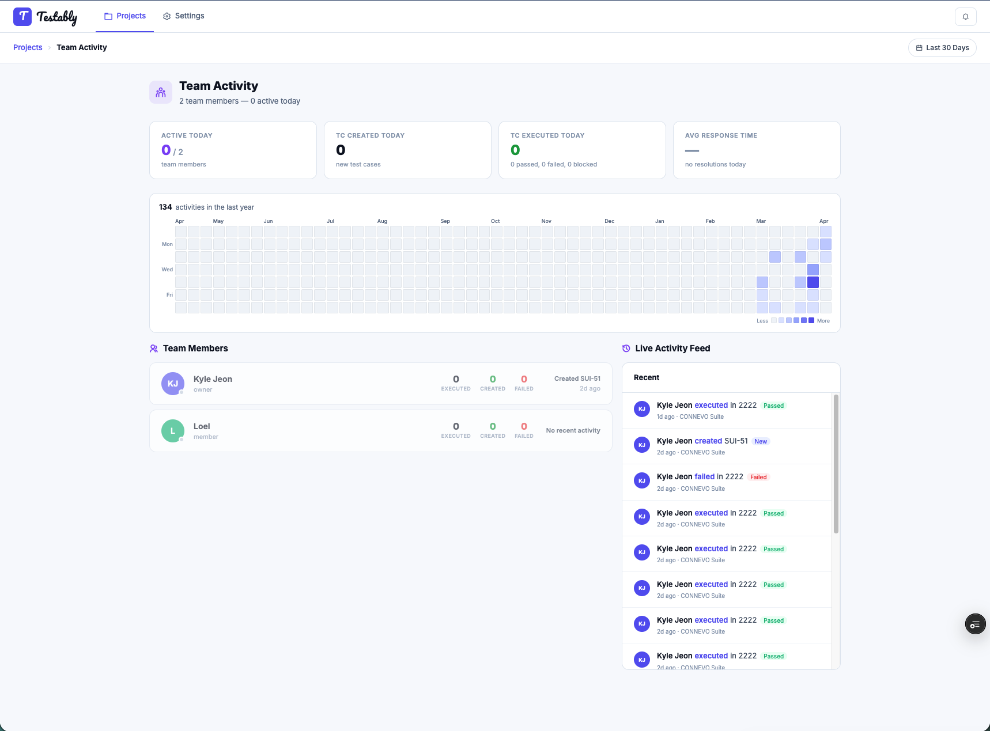Click the Live Activity Feed clock icon
Screen dimensions: 990x731
click(x=626, y=349)
